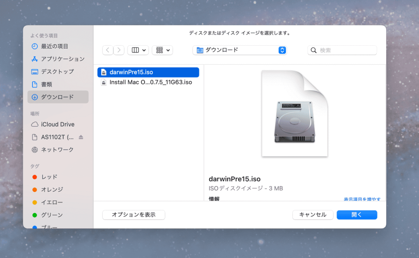The image size is (419, 258).
Task: Open the ダウンロード location popup menu
Action: click(240, 50)
